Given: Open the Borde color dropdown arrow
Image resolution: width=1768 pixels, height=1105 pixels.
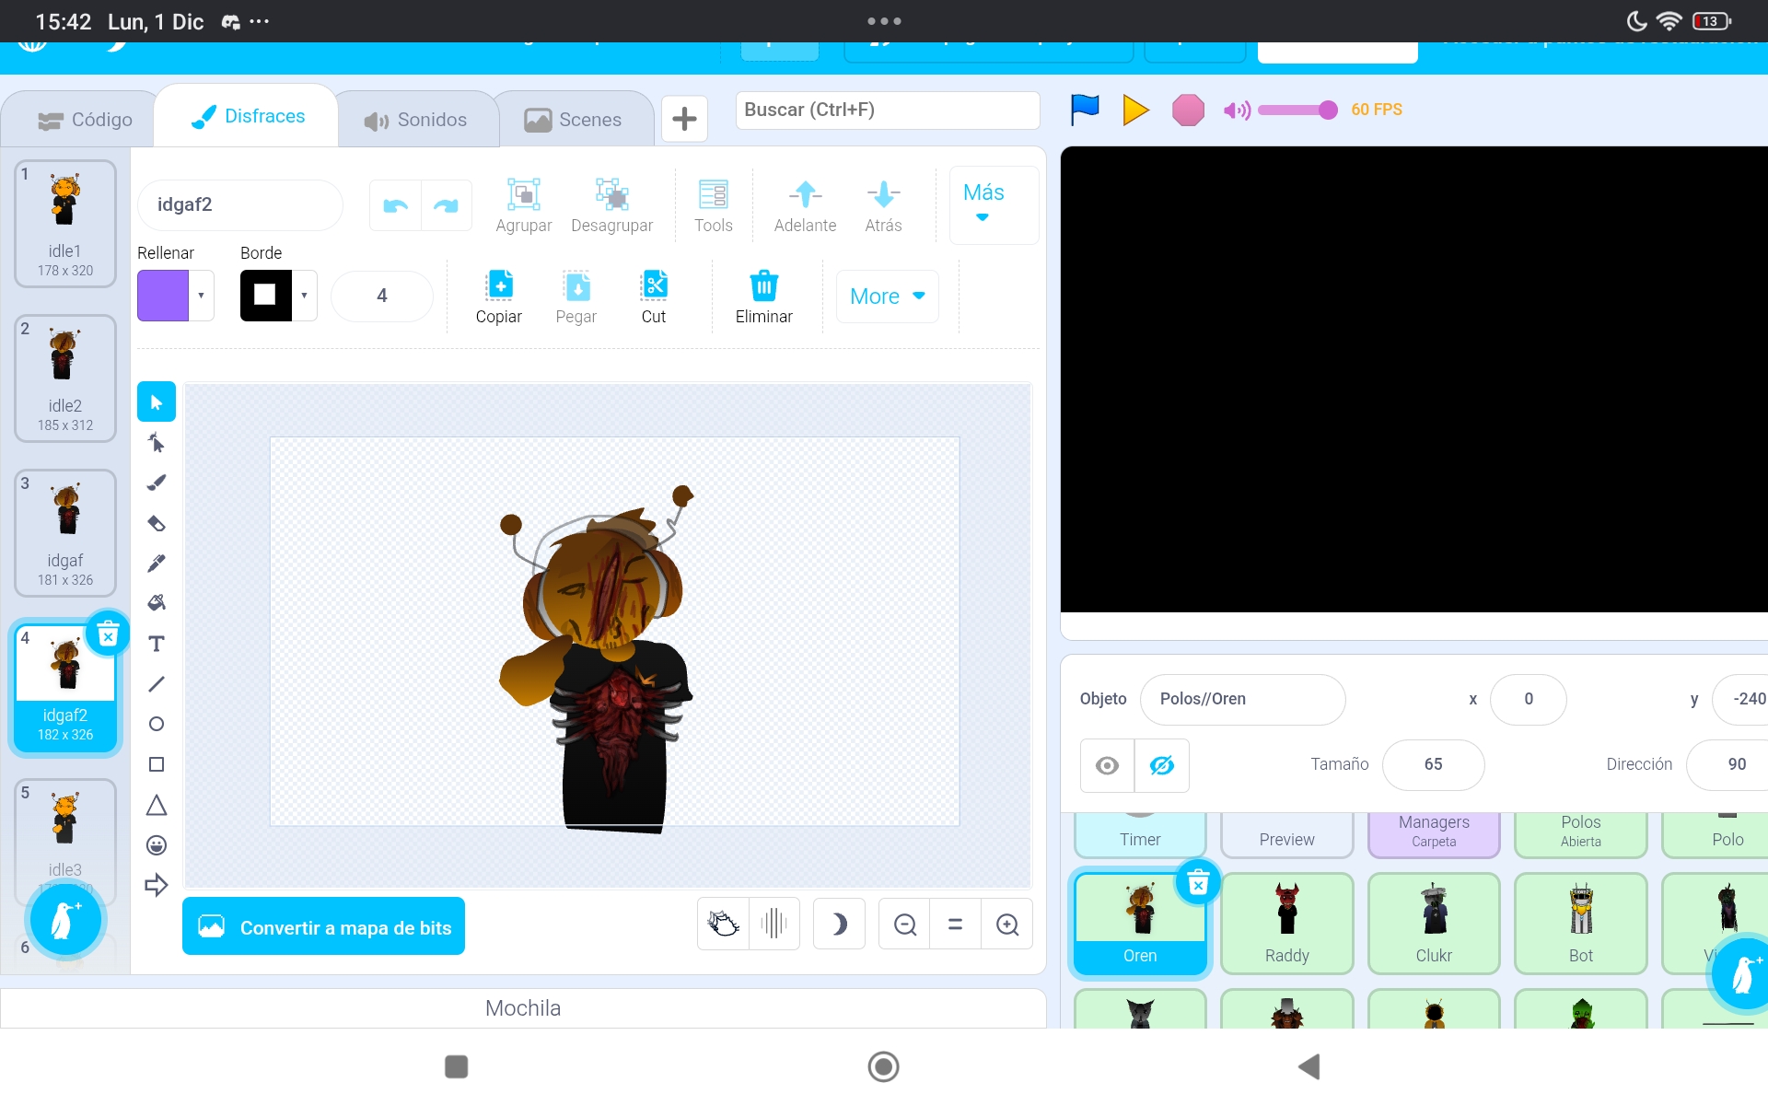Looking at the screenshot, I should 304,296.
